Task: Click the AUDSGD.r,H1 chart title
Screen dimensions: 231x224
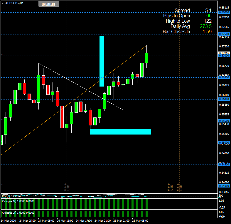Action: (14, 3)
